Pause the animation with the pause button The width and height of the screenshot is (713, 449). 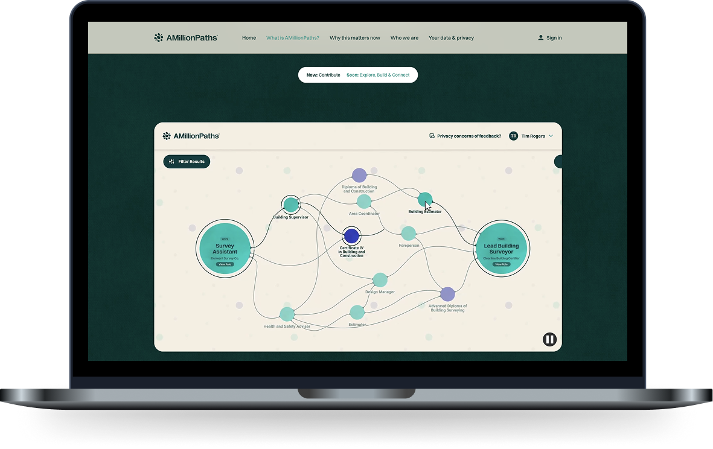[x=549, y=339]
